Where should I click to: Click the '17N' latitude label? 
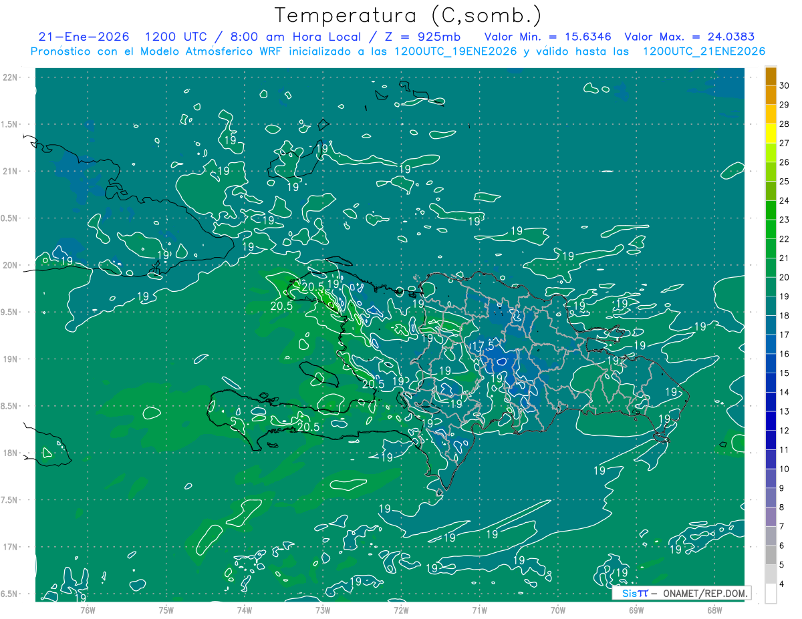(9, 547)
